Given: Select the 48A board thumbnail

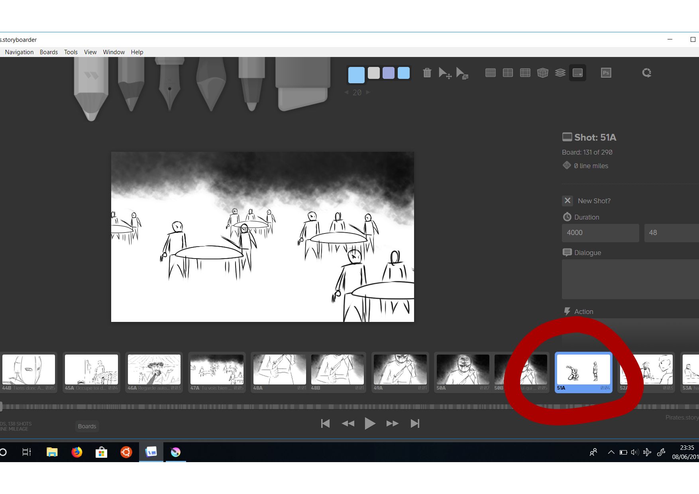Looking at the screenshot, I should click(x=279, y=370).
